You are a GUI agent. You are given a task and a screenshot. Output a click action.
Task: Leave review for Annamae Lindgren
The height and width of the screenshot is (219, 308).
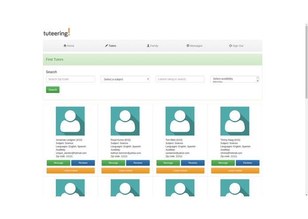70,171
